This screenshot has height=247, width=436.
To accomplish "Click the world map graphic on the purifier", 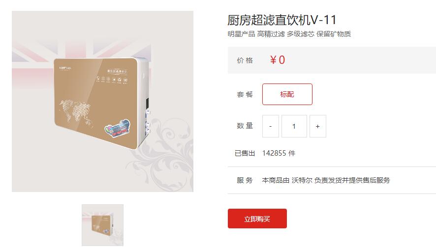I will (75, 112).
